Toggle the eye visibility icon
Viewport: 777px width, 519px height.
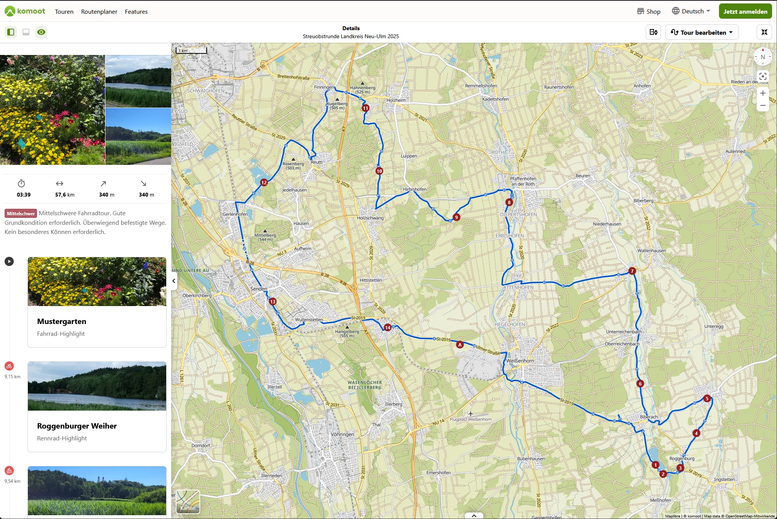[x=41, y=32]
